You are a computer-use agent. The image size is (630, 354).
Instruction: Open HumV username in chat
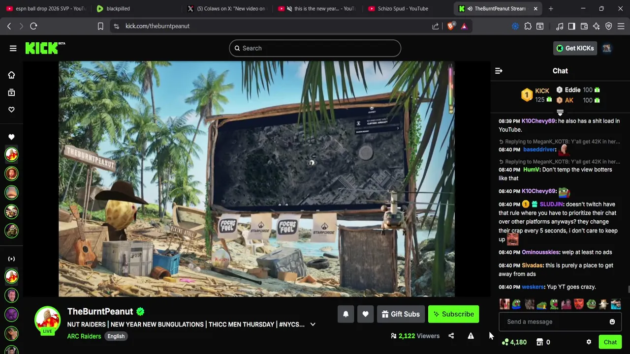click(531, 170)
